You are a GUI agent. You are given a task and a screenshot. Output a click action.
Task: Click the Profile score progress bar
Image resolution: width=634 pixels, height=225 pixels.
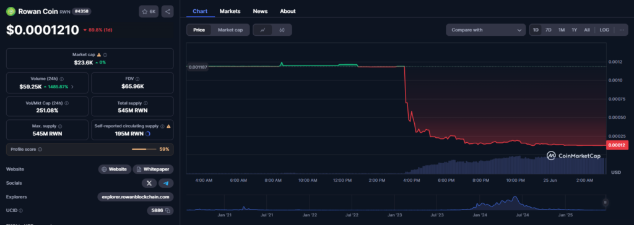(x=144, y=150)
